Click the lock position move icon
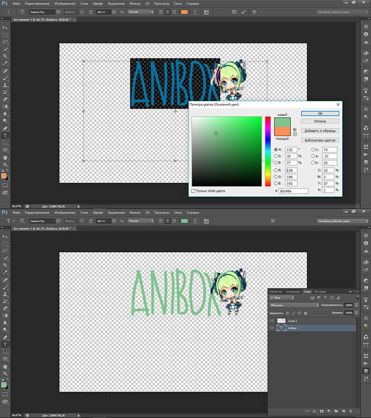The width and height of the screenshot is (371, 418). coord(299,312)
